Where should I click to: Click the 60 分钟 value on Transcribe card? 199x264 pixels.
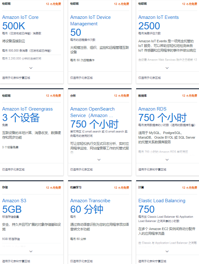87,209
